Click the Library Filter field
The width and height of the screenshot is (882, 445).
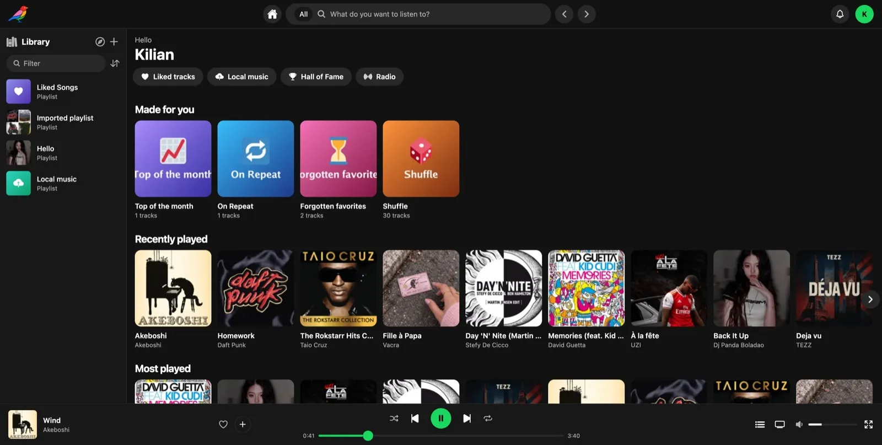[56, 63]
